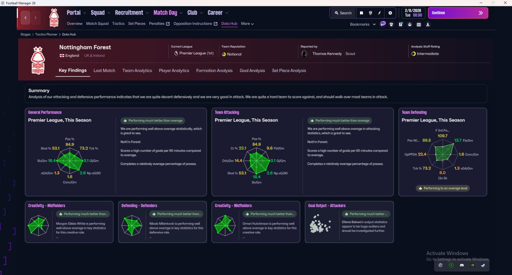The height and width of the screenshot is (275, 512).
Task: Click the Performing to an average level badge
Action: (443, 188)
